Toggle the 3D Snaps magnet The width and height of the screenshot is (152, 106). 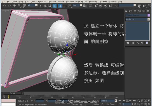point(96,6)
